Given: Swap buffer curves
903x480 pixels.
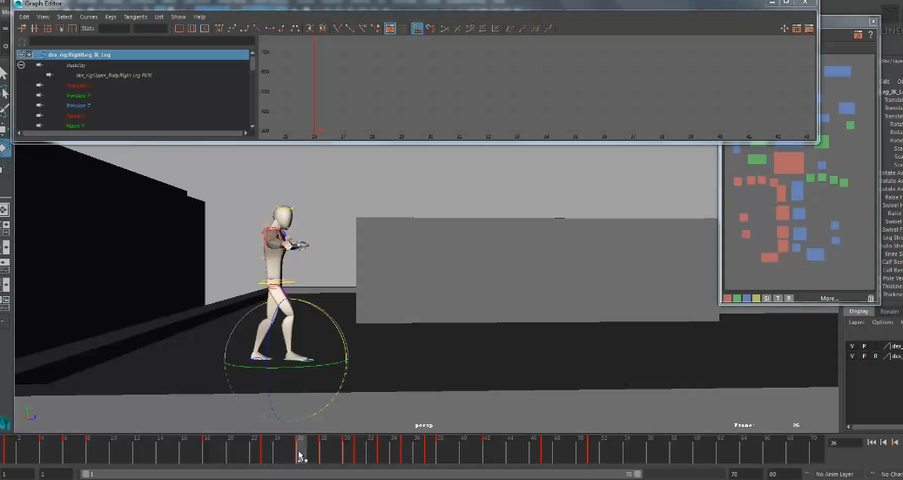Looking at the screenshot, I should coord(322,28).
